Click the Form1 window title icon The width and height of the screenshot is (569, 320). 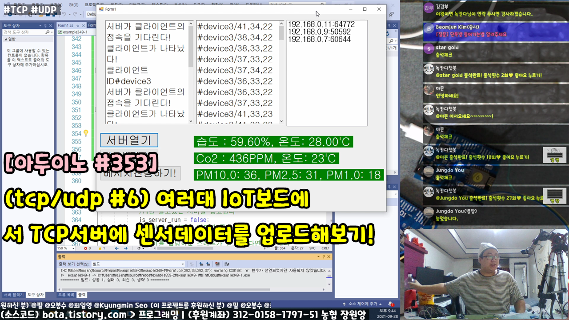[101, 9]
